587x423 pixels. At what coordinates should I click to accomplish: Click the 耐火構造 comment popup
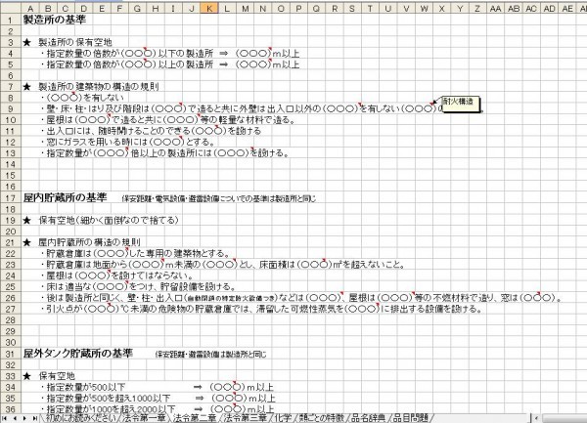coord(461,104)
